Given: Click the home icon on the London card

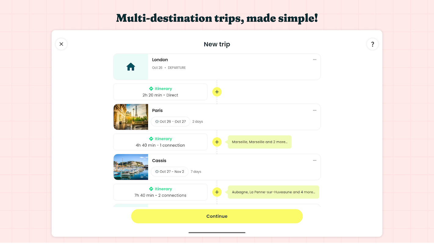Looking at the screenshot, I should (131, 67).
